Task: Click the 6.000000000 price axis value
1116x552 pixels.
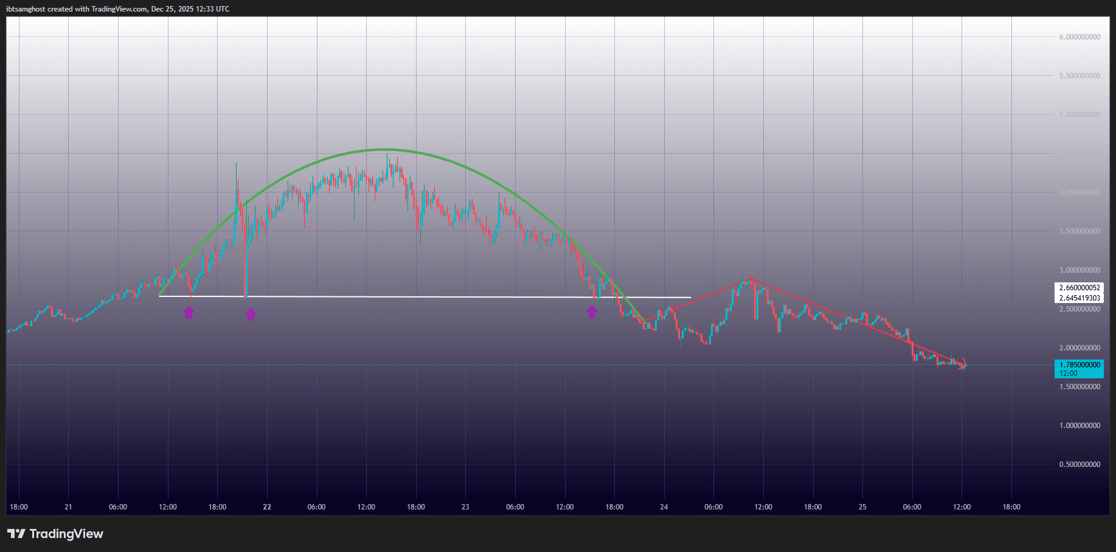Action: click(x=1080, y=37)
